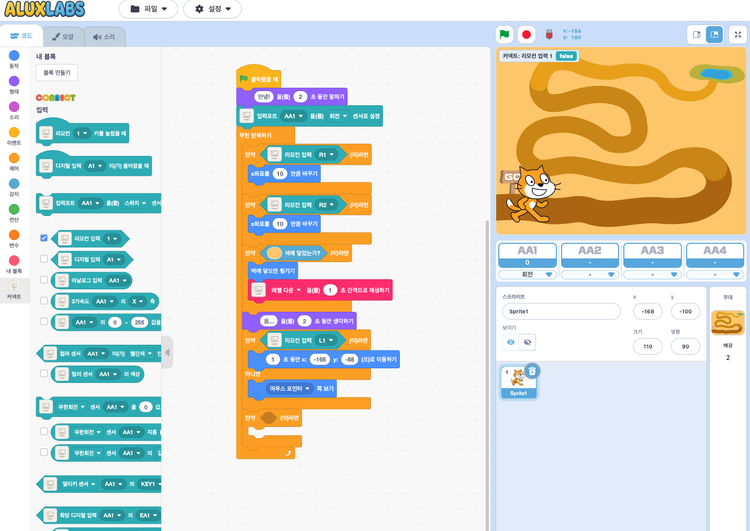Show the sprite with the eye icon
The height and width of the screenshot is (531, 750).
[x=511, y=342]
